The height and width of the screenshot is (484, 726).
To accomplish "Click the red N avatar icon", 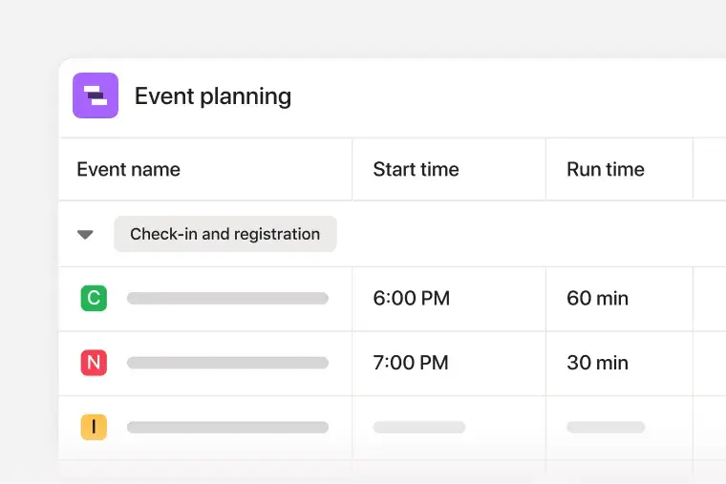I will pos(94,363).
